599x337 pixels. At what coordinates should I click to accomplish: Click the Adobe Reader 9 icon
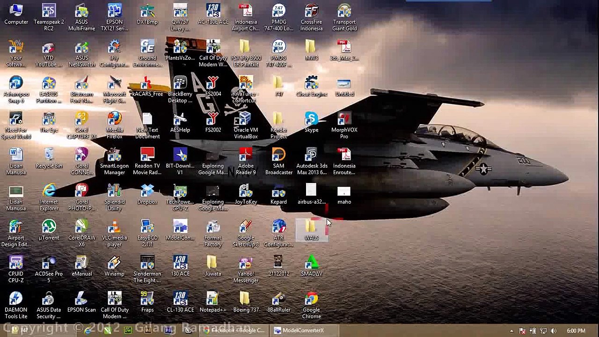(246, 162)
